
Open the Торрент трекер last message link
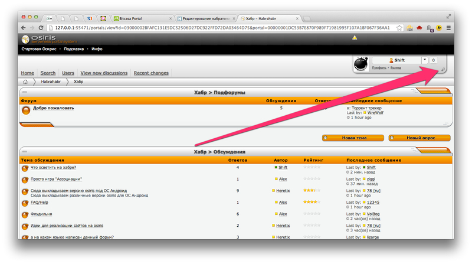pyautogui.click(x=366, y=108)
